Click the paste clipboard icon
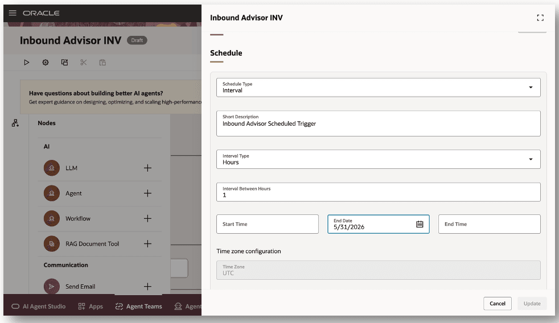The image size is (559, 323). click(x=102, y=63)
